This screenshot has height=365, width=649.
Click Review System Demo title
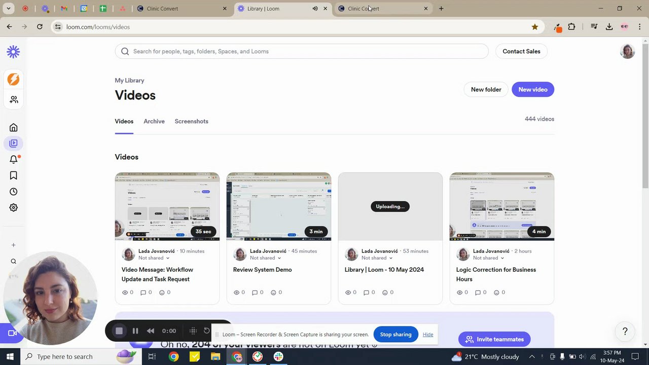262,270
